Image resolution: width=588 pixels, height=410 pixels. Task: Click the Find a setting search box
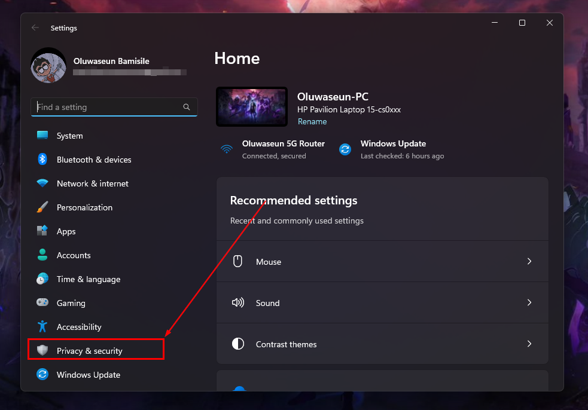tap(108, 107)
